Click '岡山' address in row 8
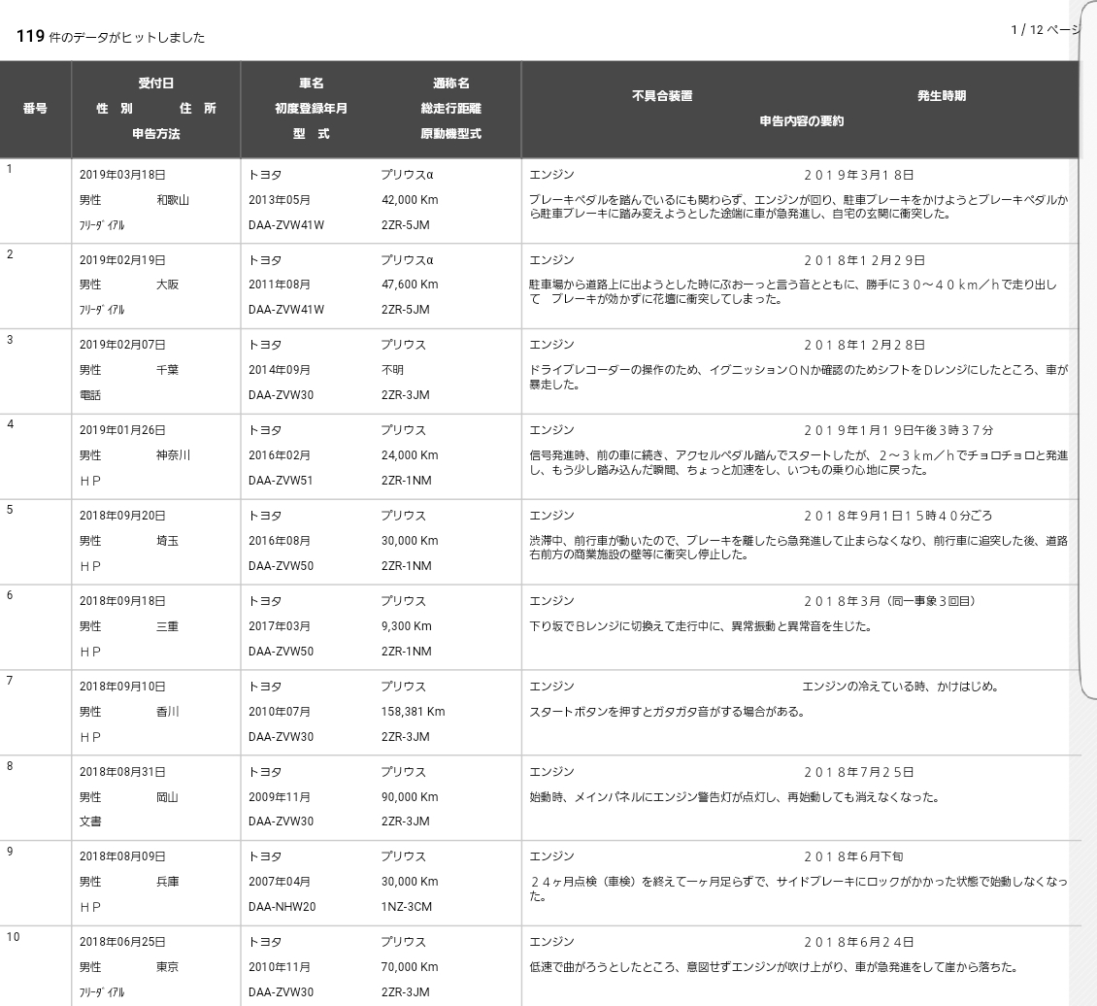Screen dimensions: 1097x1006 [x=167, y=797]
